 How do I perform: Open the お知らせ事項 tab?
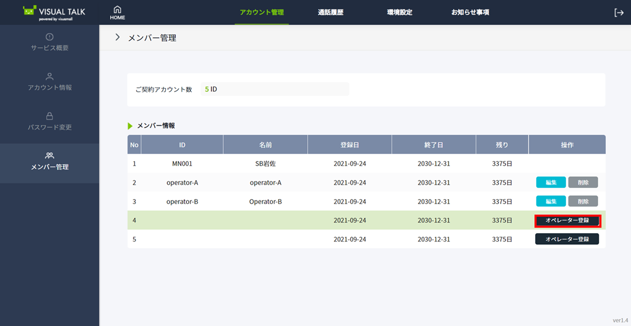coord(470,12)
